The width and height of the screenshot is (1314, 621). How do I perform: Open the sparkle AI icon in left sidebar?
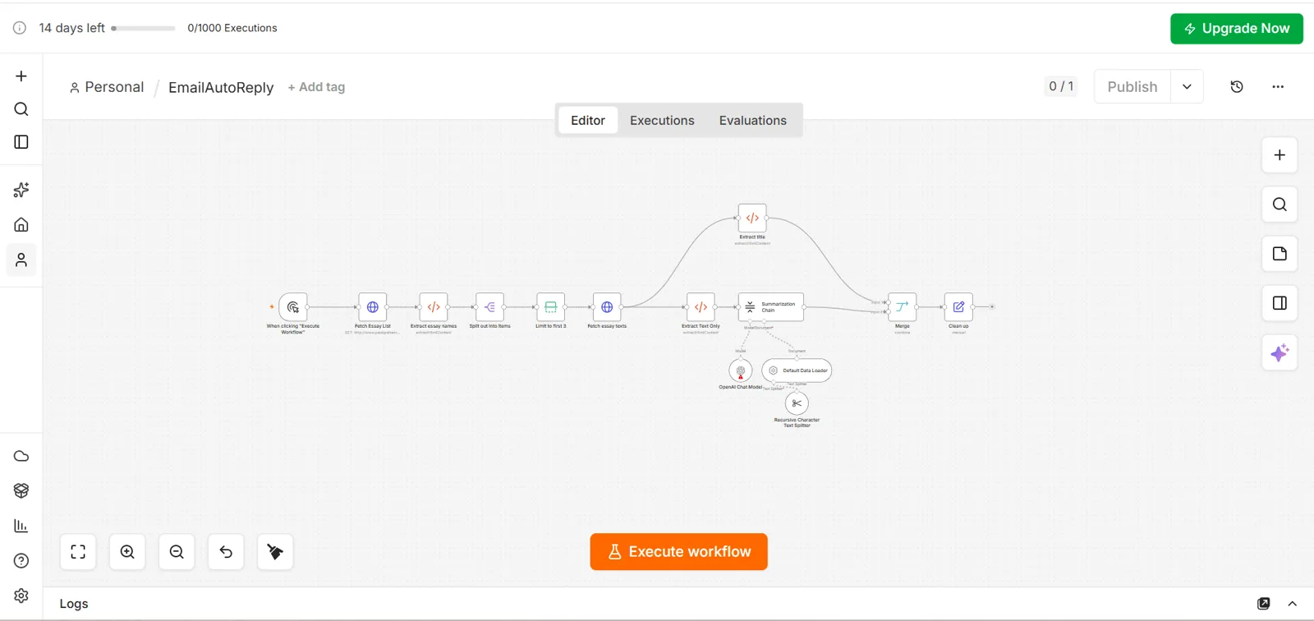click(x=21, y=190)
